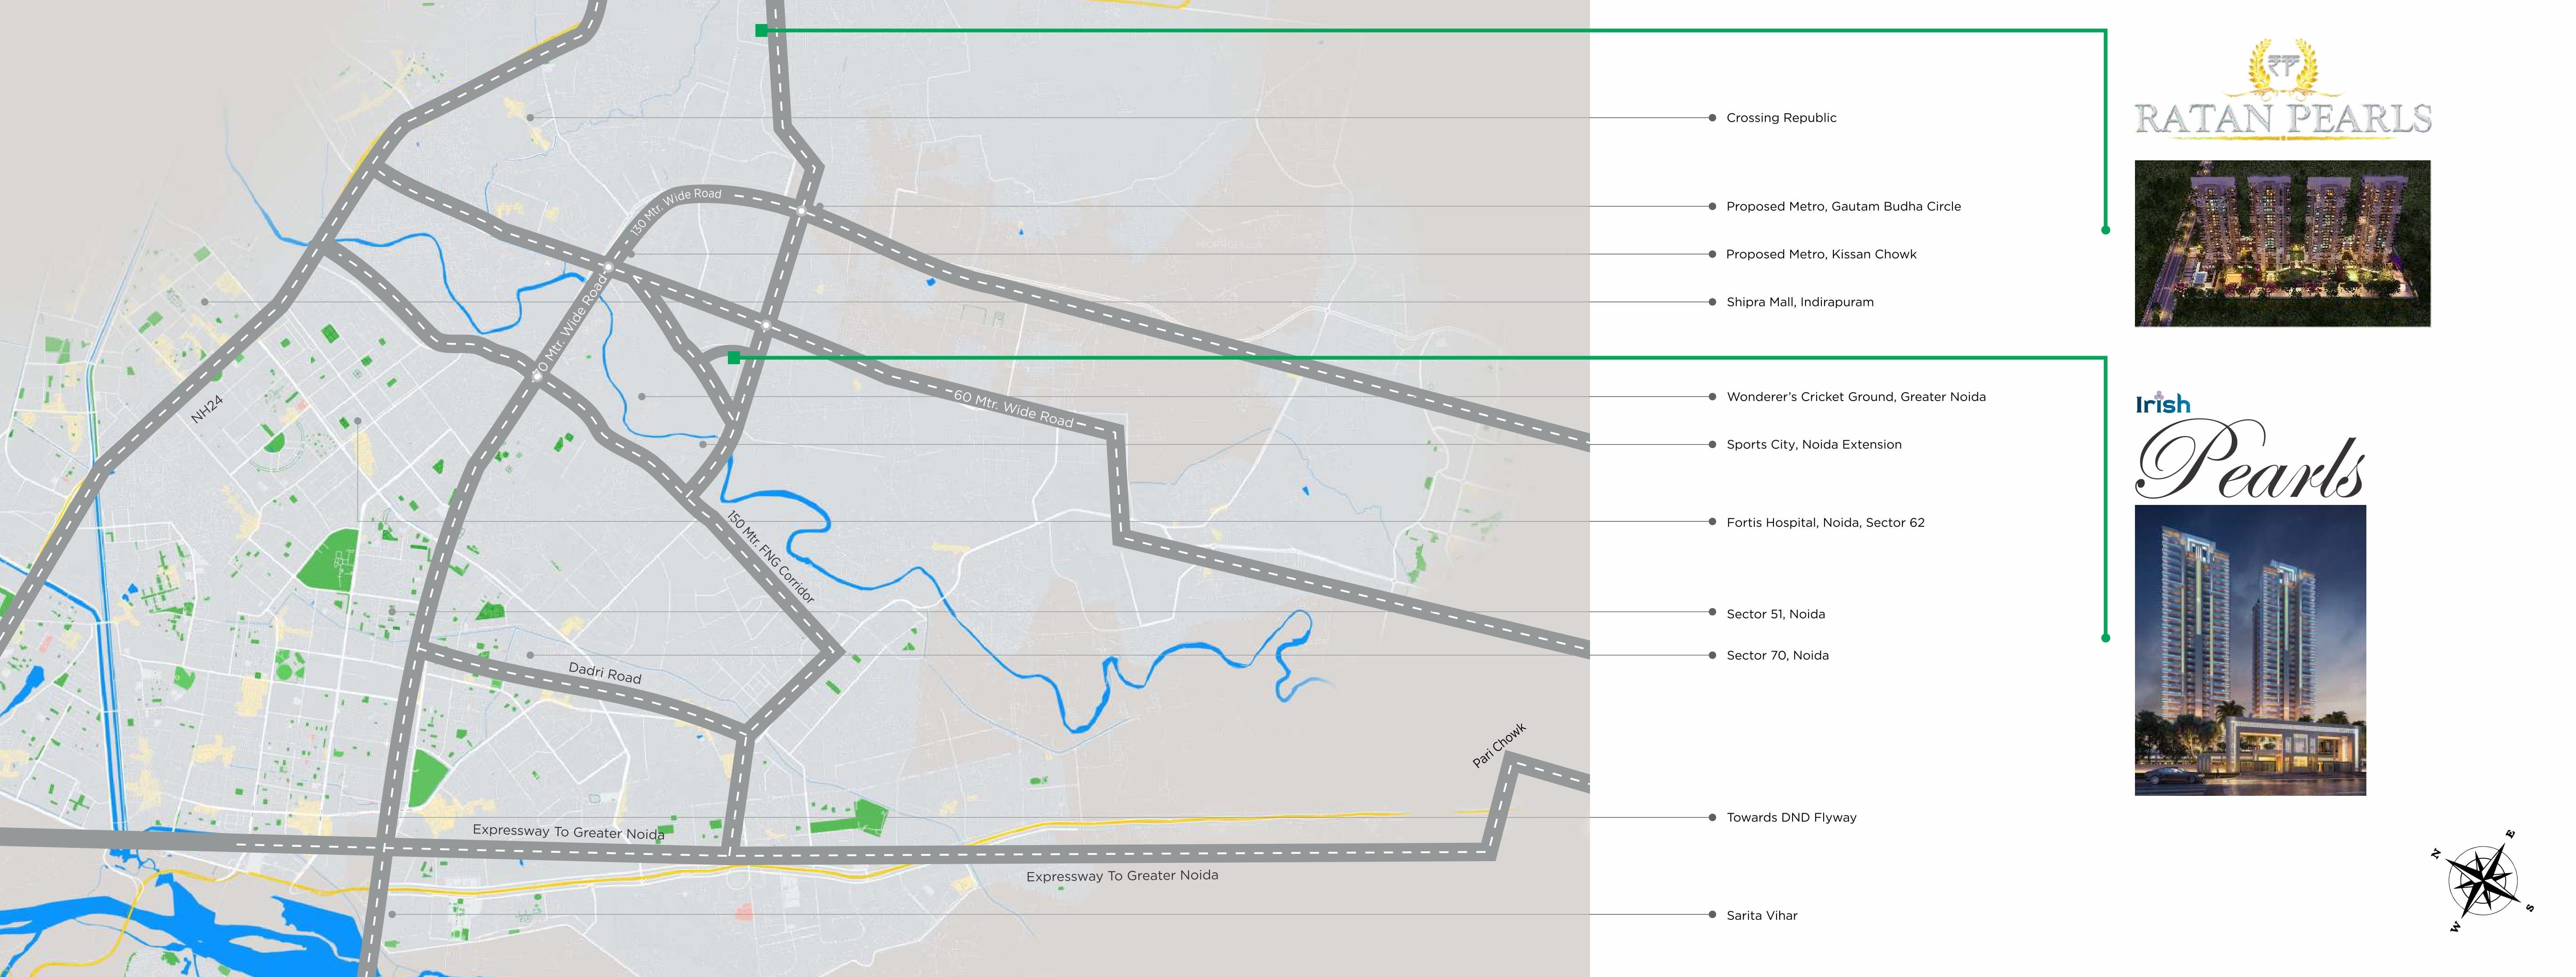The height and width of the screenshot is (977, 2576).
Task: Click the bullet dot beside Towards DND Flyway
Action: [1713, 818]
